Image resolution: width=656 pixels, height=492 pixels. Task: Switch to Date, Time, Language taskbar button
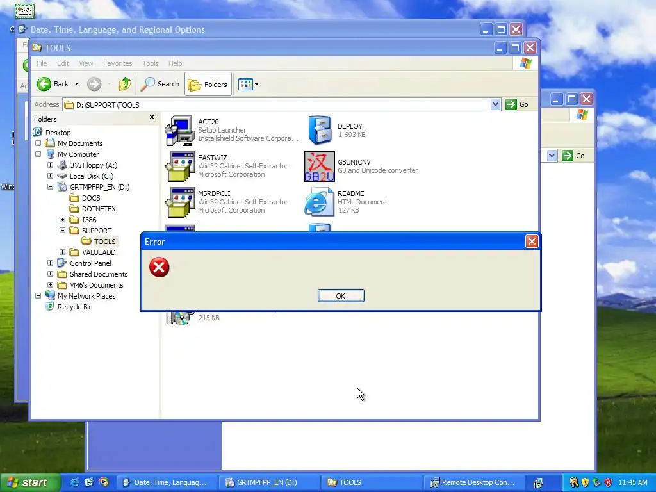166,482
